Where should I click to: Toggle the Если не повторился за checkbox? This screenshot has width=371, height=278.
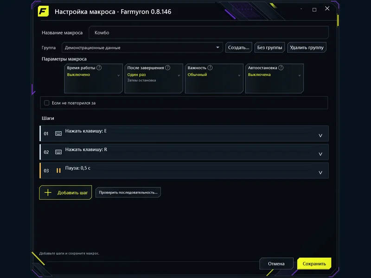tap(47, 103)
